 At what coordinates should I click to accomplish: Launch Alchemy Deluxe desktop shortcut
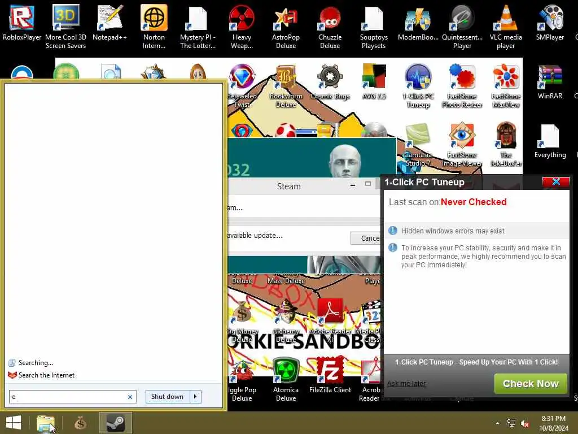pyautogui.click(x=286, y=322)
